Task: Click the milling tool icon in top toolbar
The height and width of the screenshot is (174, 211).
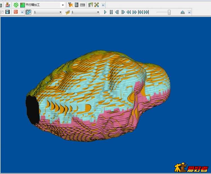Action: (x=8, y=5)
